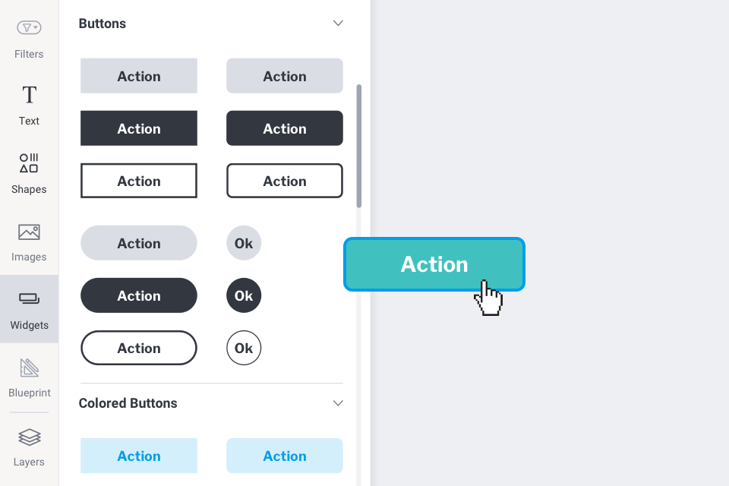Screen dimensions: 729x486
Task: Click the Buttons section header
Action: pyautogui.click(x=103, y=24)
